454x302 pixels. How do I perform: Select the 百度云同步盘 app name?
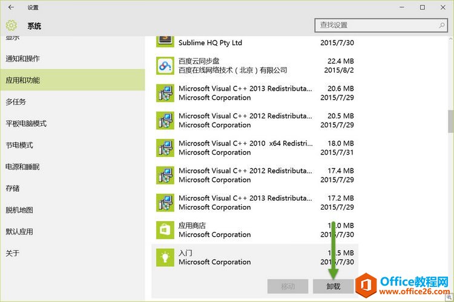click(199, 61)
